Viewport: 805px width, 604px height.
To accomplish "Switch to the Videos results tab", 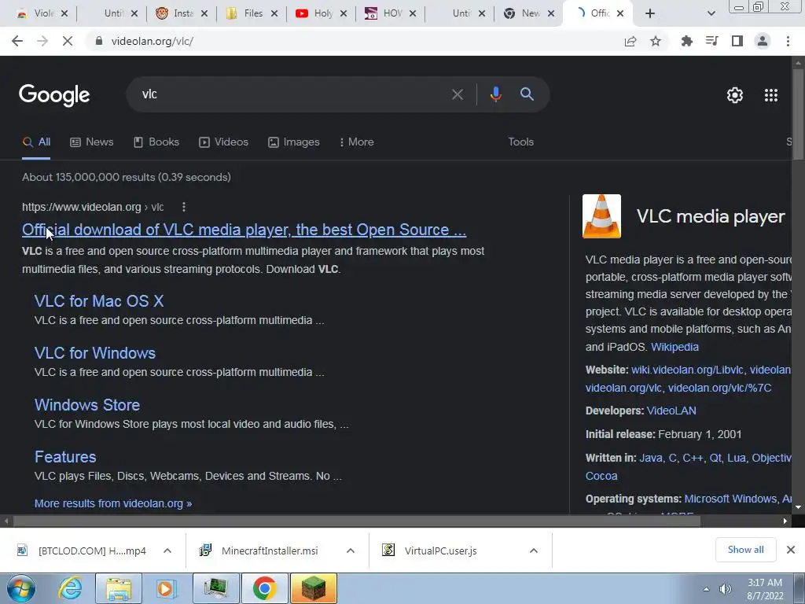I will coord(224,142).
